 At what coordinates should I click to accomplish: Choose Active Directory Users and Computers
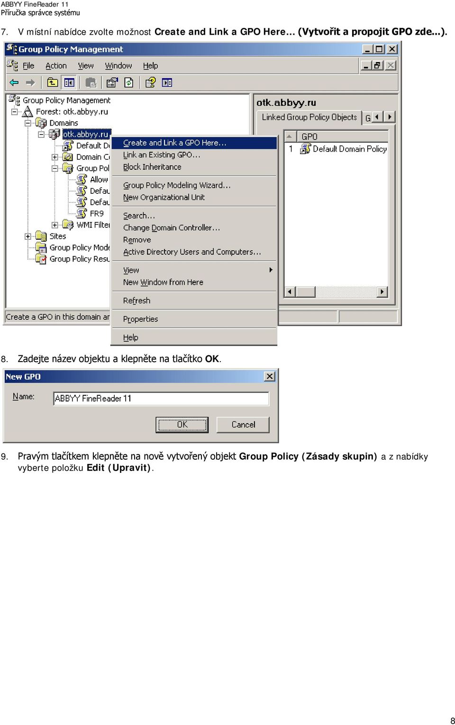point(194,252)
